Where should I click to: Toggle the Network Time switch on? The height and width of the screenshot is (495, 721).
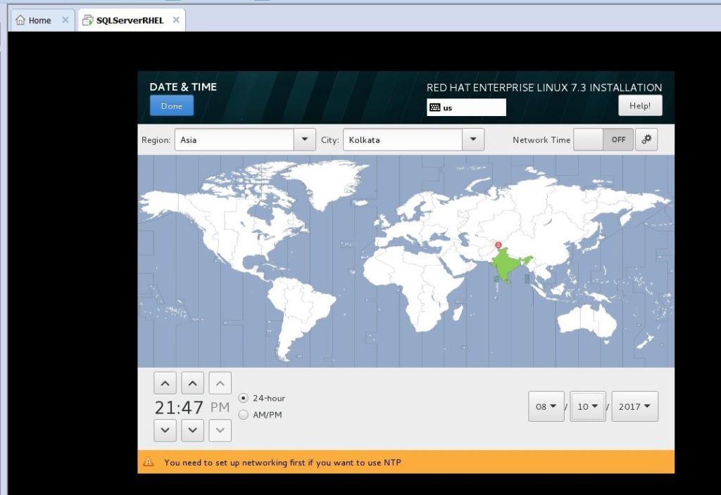coord(603,139)
